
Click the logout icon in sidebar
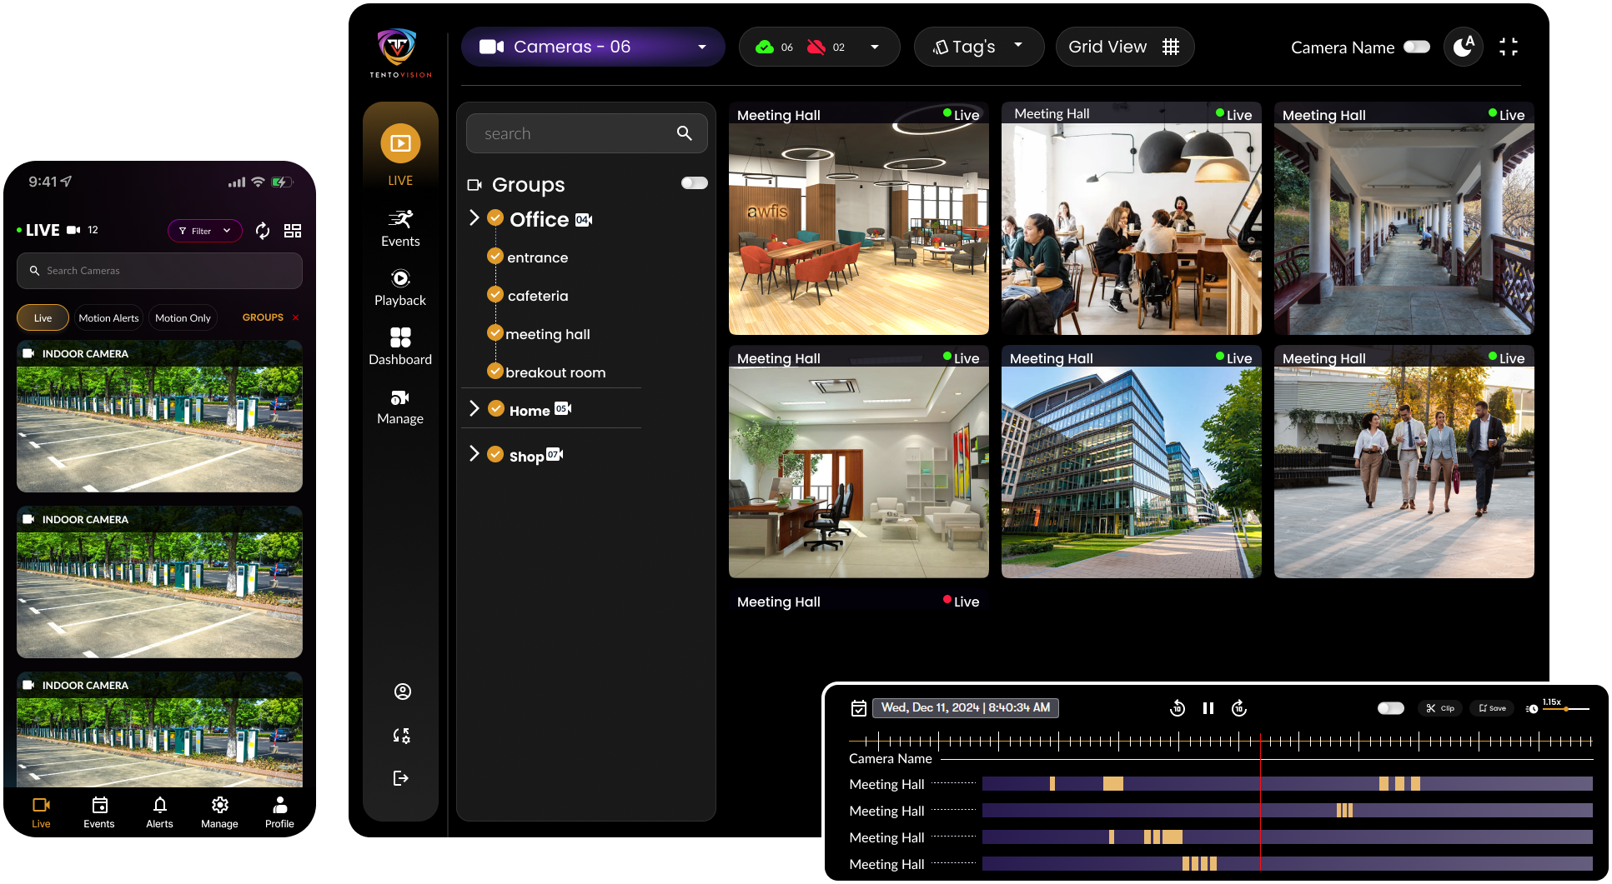pos(401,778)
